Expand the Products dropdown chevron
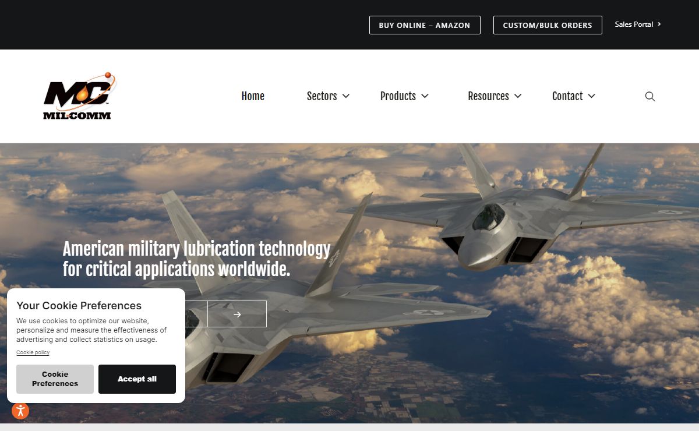 tap(425, 96)
